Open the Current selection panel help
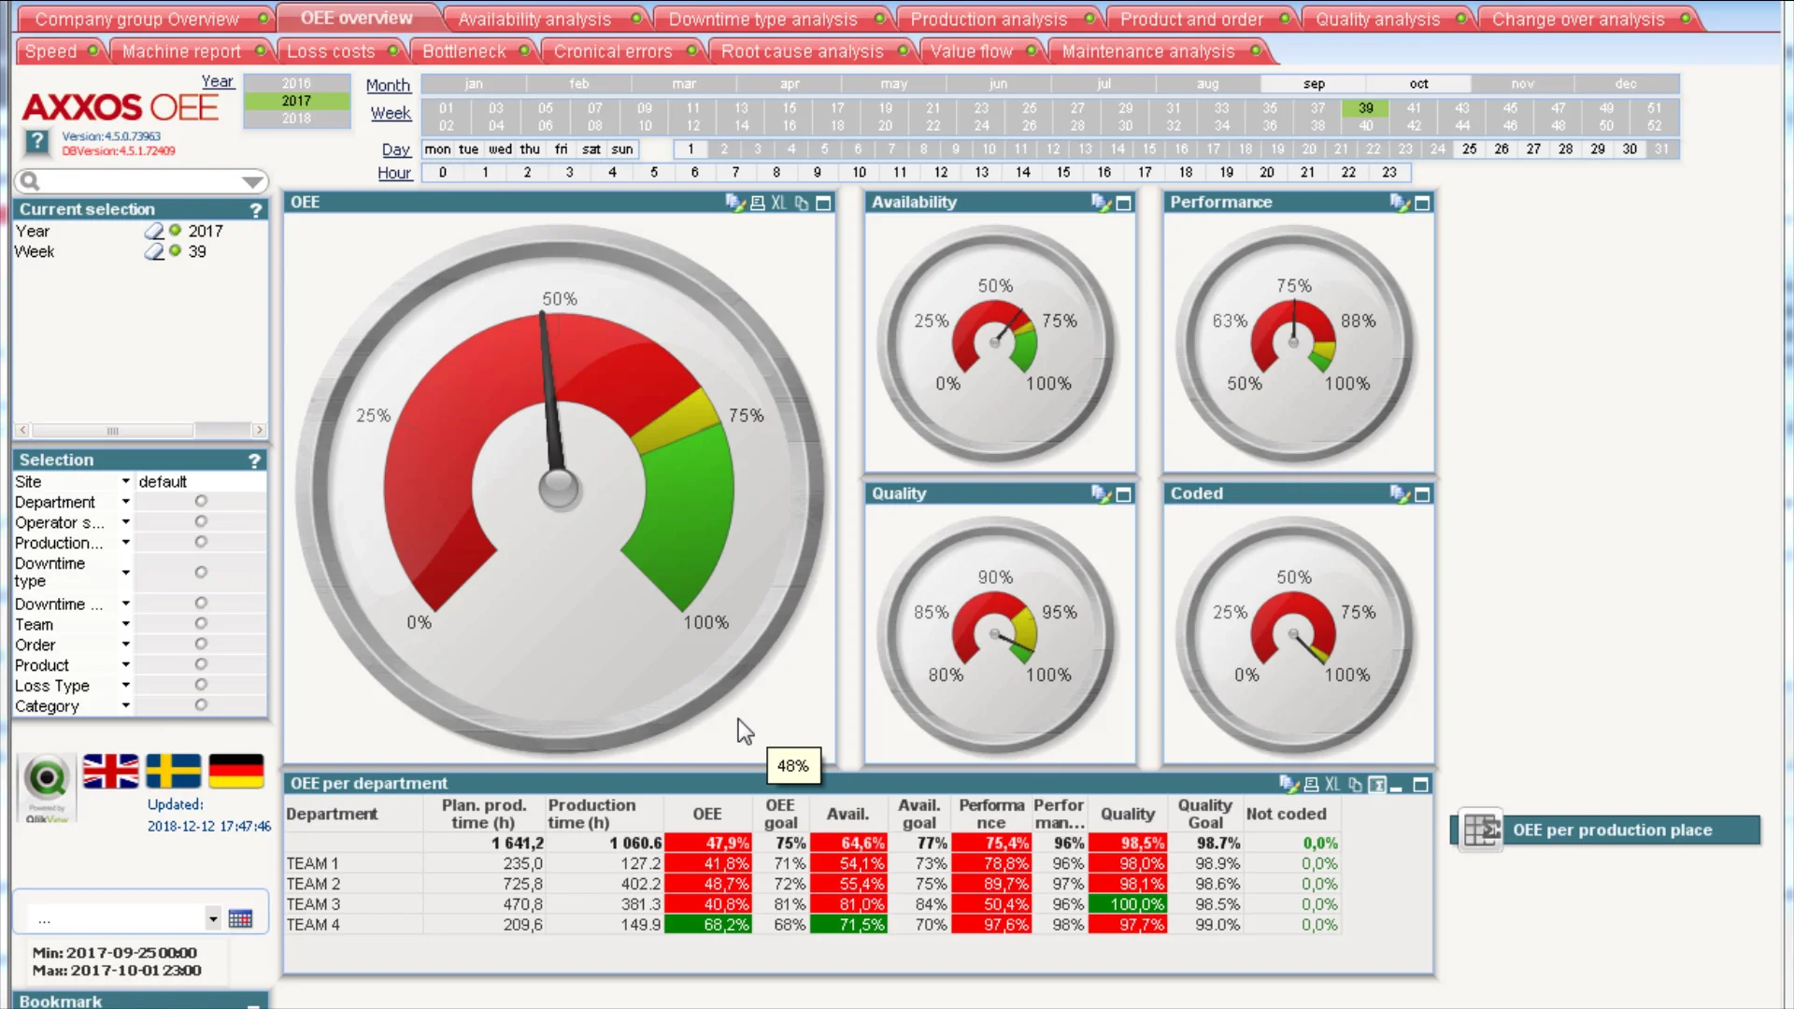 [x=255, y=210]
